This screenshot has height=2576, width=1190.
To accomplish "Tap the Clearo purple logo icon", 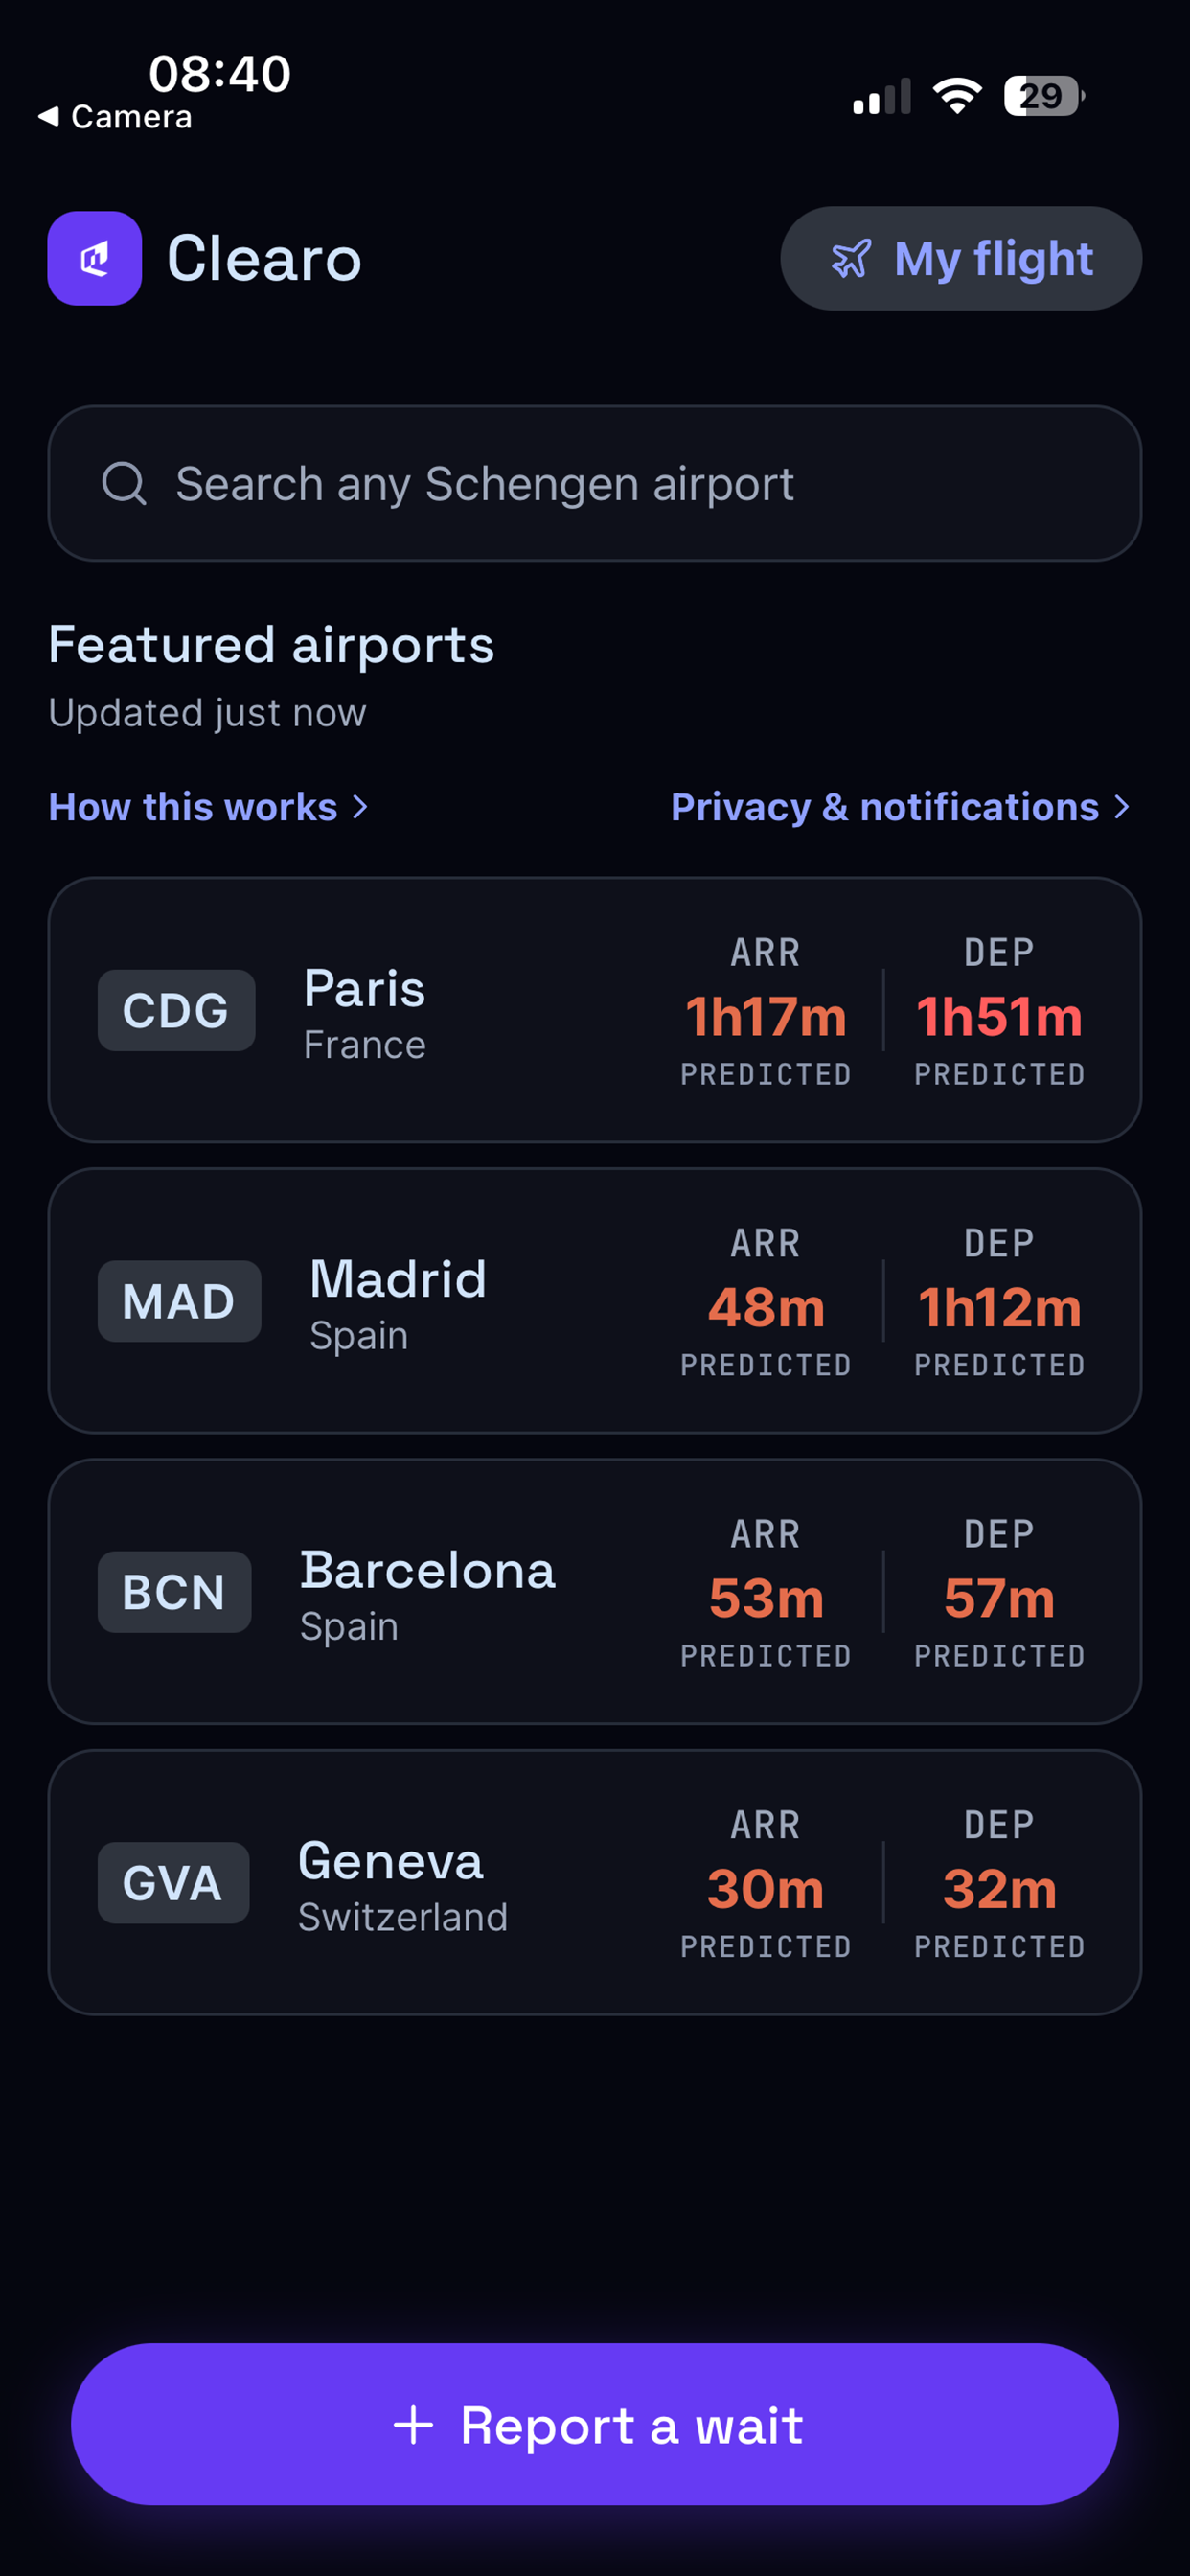I will [95, 258].
